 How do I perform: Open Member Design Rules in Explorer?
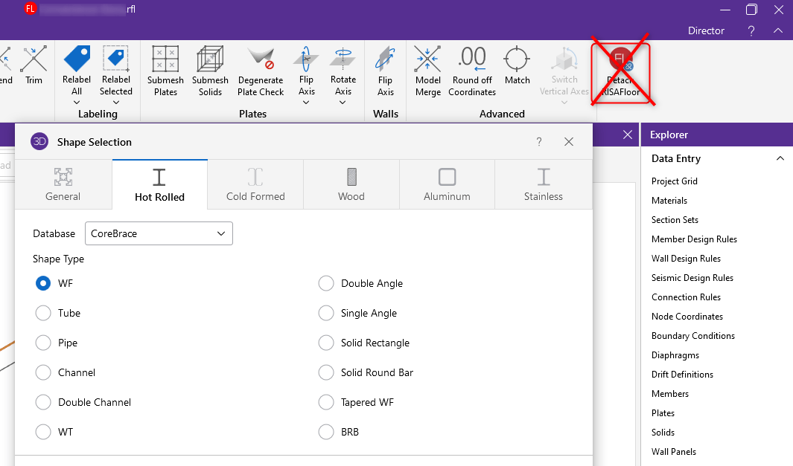(x=694, y=239)
